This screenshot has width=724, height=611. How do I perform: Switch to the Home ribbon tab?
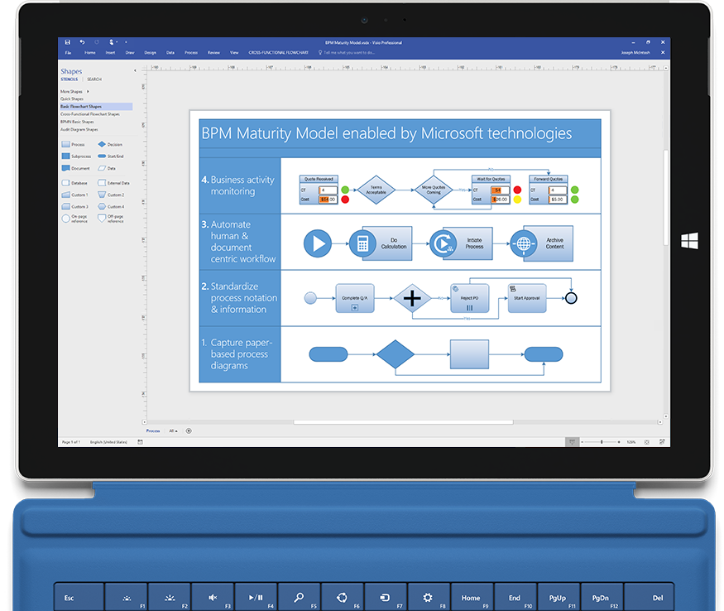[90, 53]
